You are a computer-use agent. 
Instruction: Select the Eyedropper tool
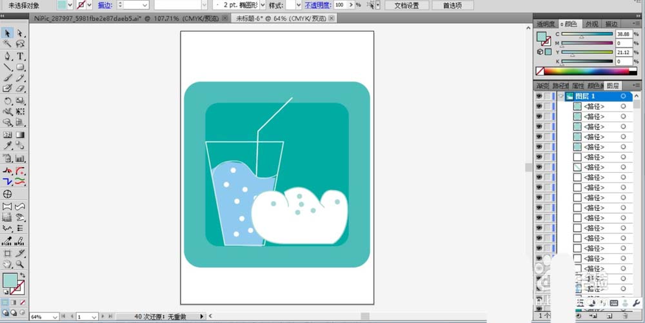tap(7, 145)
